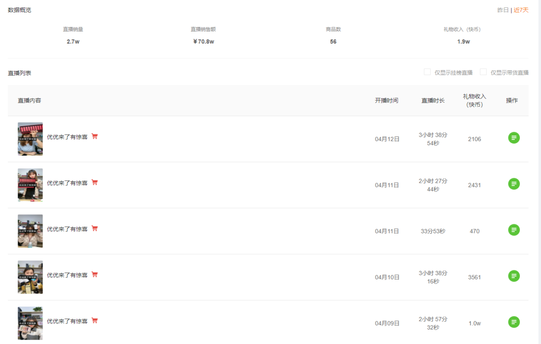Open thumbnail of 2小时27分 livestream

pyautogui.click(x=31, y=185)
